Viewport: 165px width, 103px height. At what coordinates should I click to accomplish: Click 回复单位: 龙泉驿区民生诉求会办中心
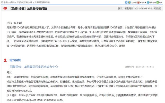point(34,67)
